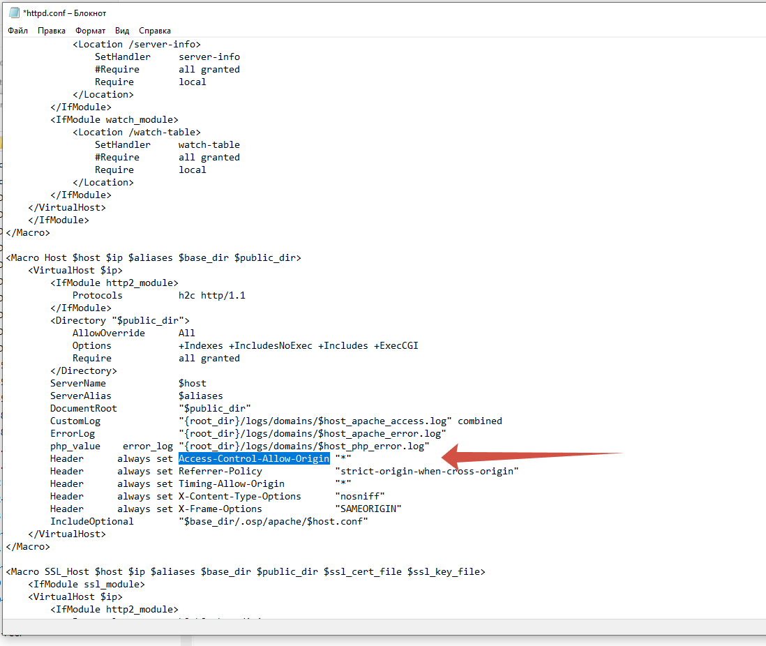Click the DocumentRoot directive
This screenshot has height=646, width=766.
(84, 409)
